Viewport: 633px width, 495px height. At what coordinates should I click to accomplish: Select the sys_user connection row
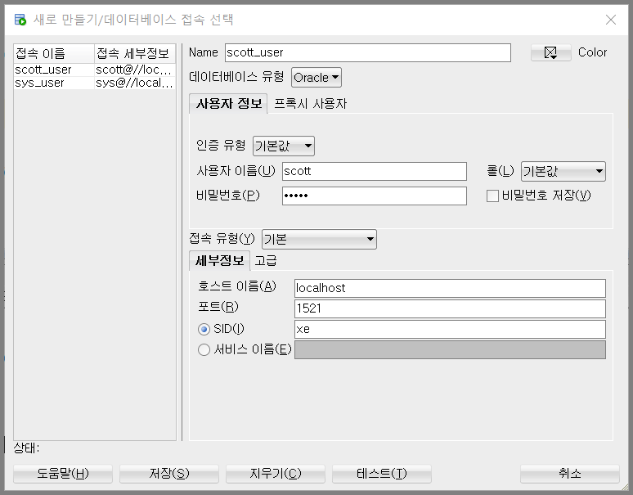[x=95, y=83]
